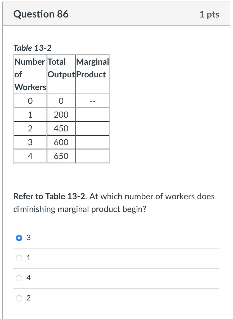Click the 1 pts label

[209, 14]
